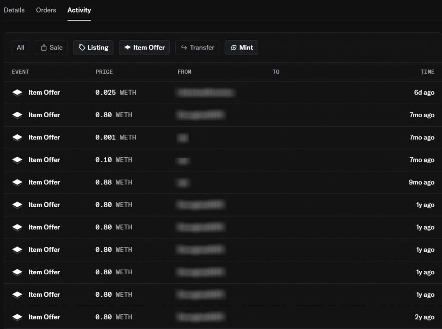The height and width of the screenshot is (329, 442).
Task: Toggle the Sale filter chip
Action: click(51, 47)
